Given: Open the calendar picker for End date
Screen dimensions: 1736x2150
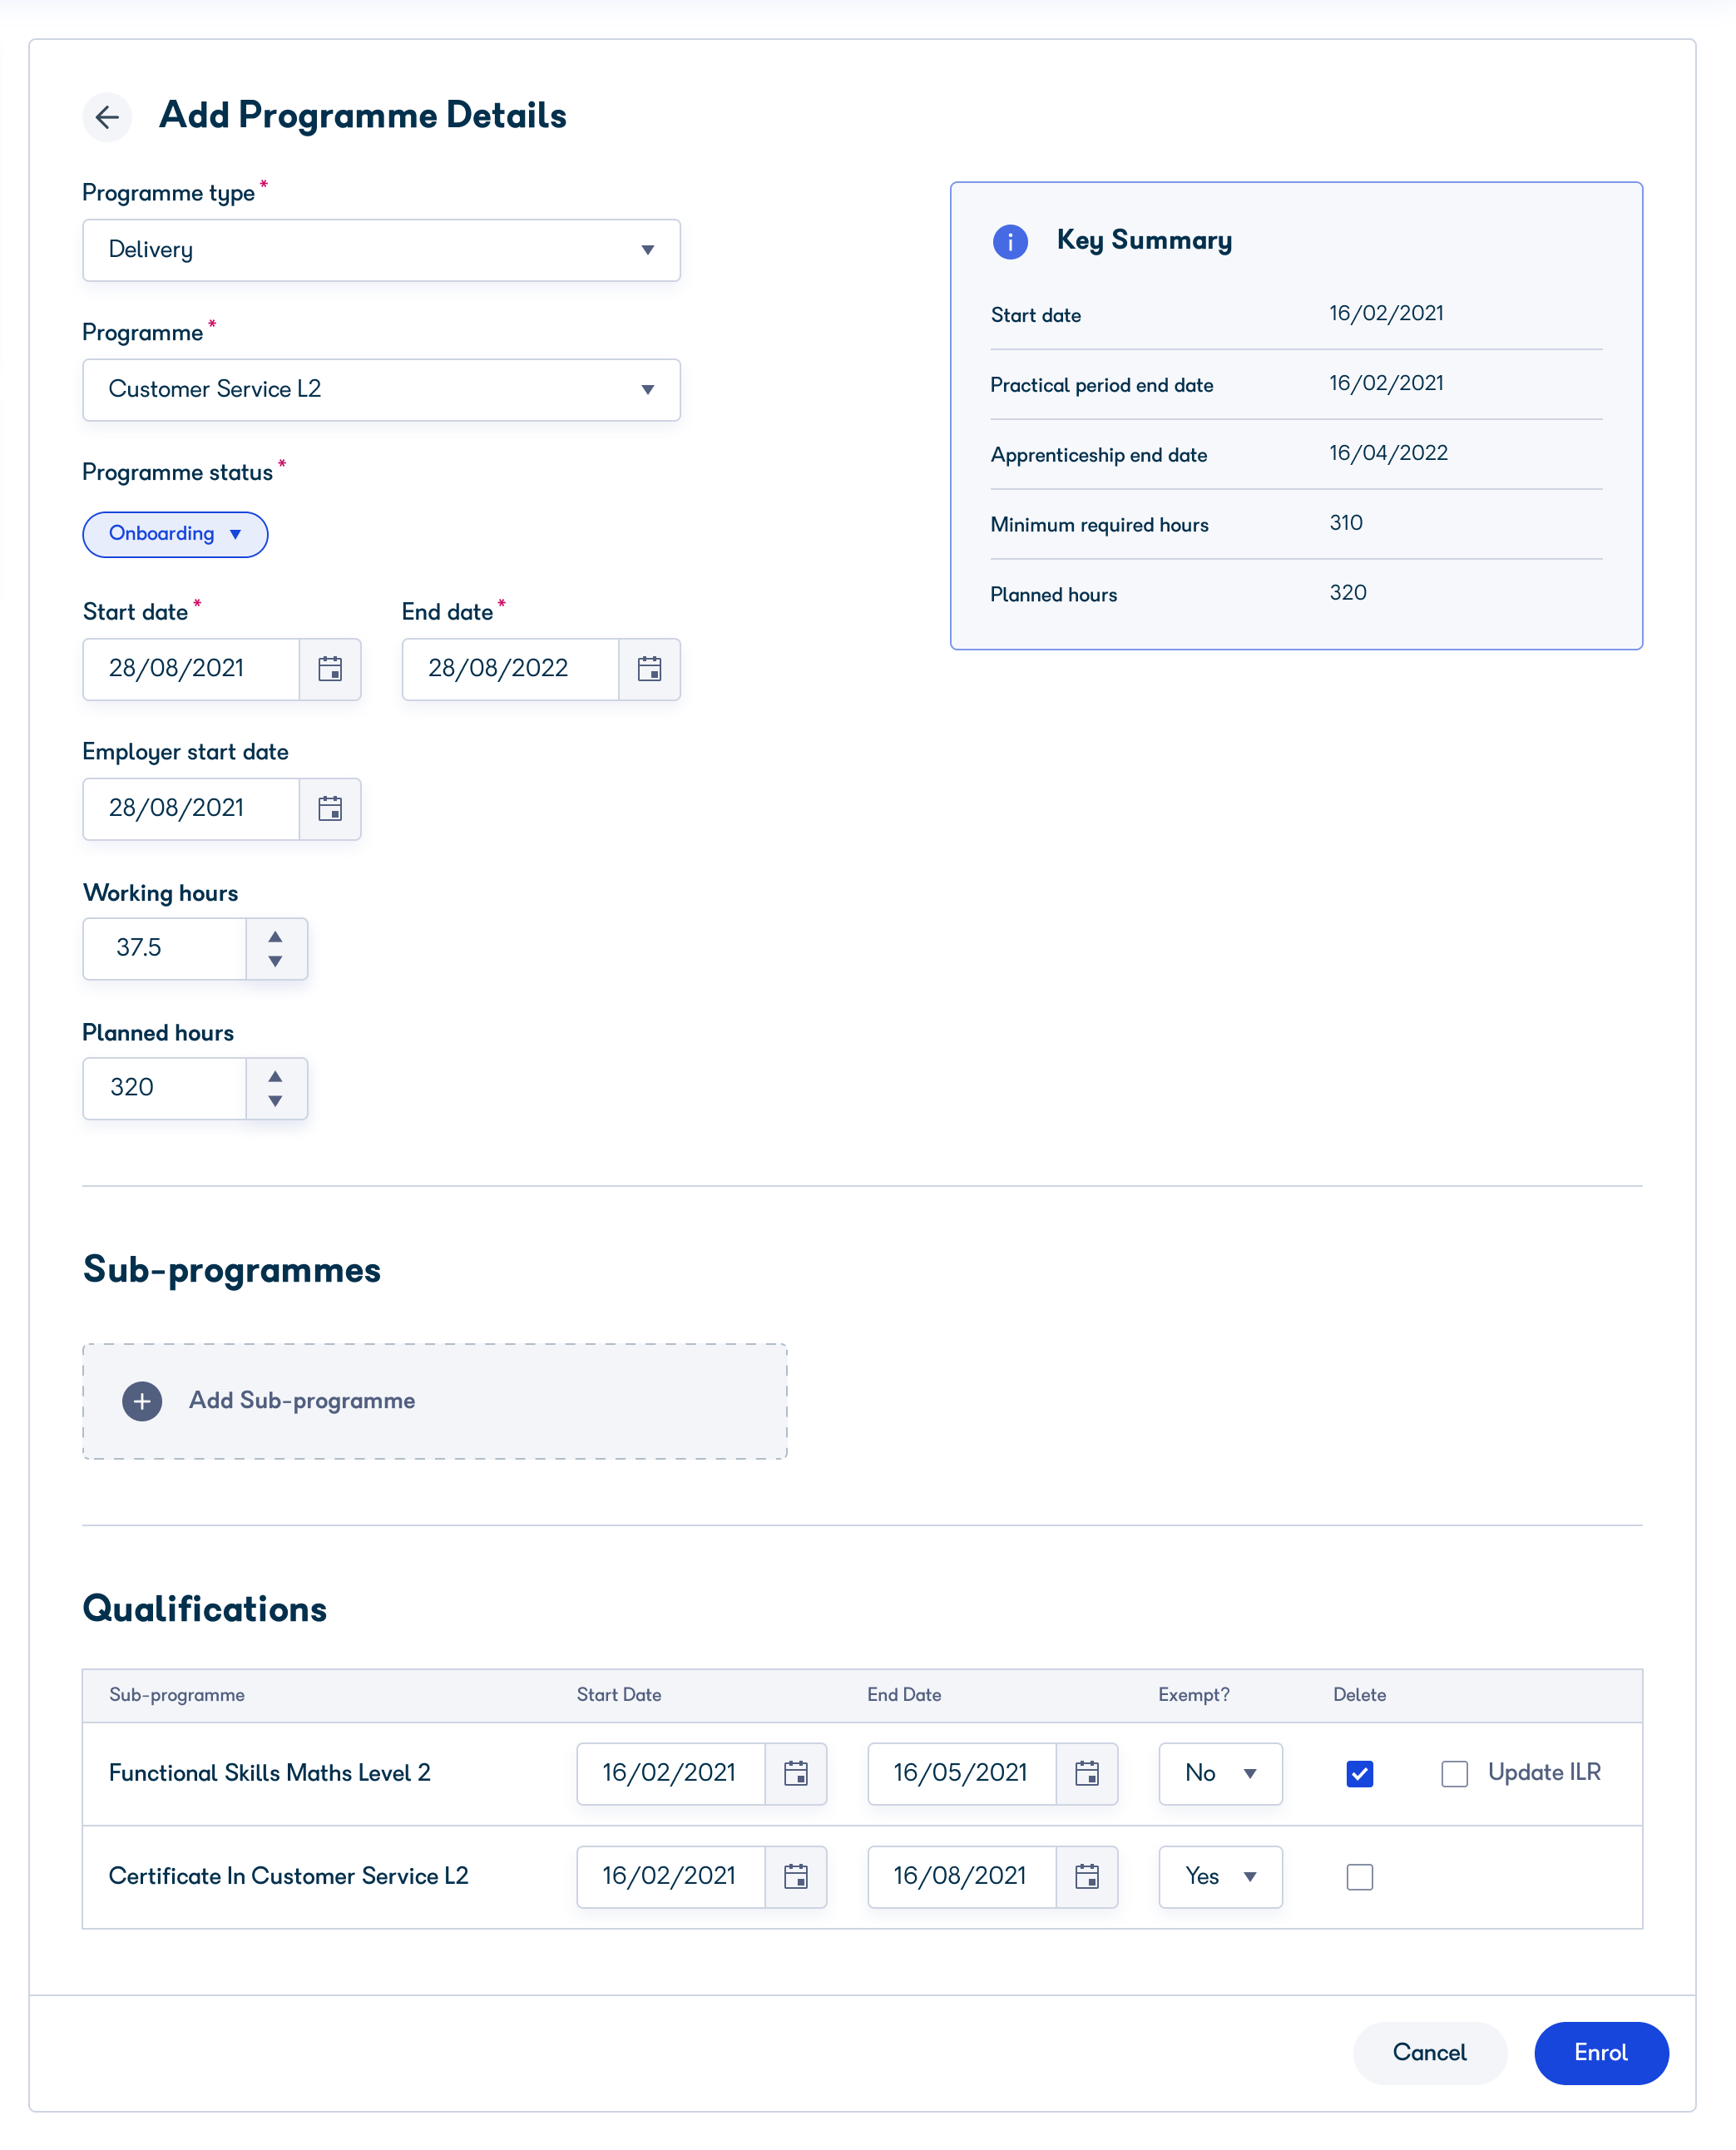Looking at the screenshot, I should (649, 669).
